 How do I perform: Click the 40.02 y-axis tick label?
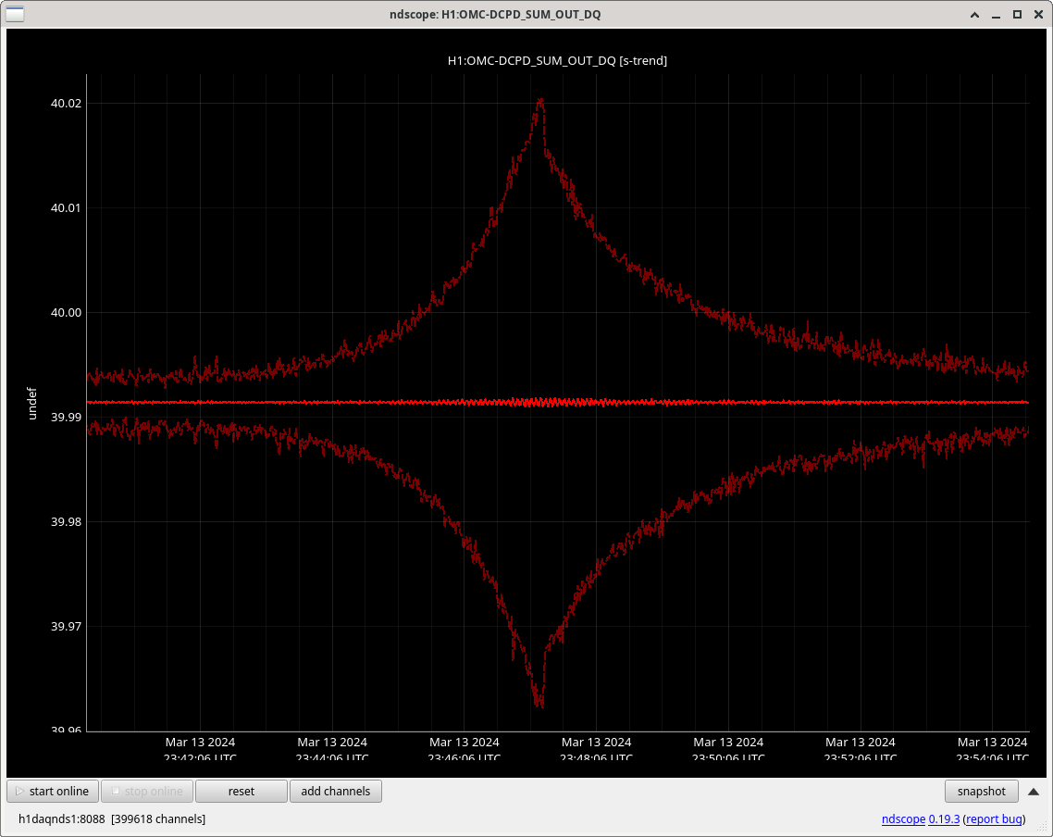tap(66, 104)
